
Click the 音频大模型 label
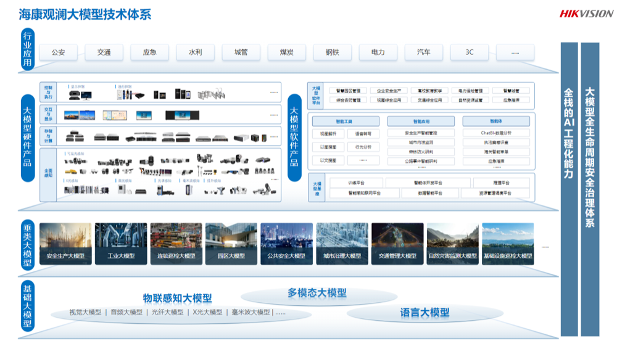pyautogui.click(x=126, y=312)
